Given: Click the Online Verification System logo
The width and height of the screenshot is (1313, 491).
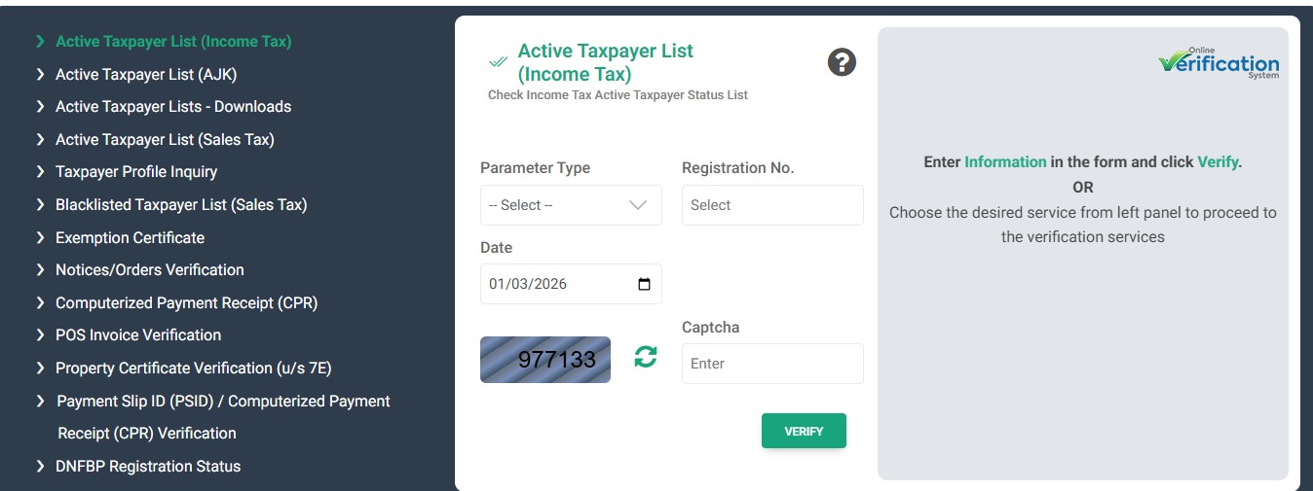Looking at the screenshot, I should point(1219,63).
